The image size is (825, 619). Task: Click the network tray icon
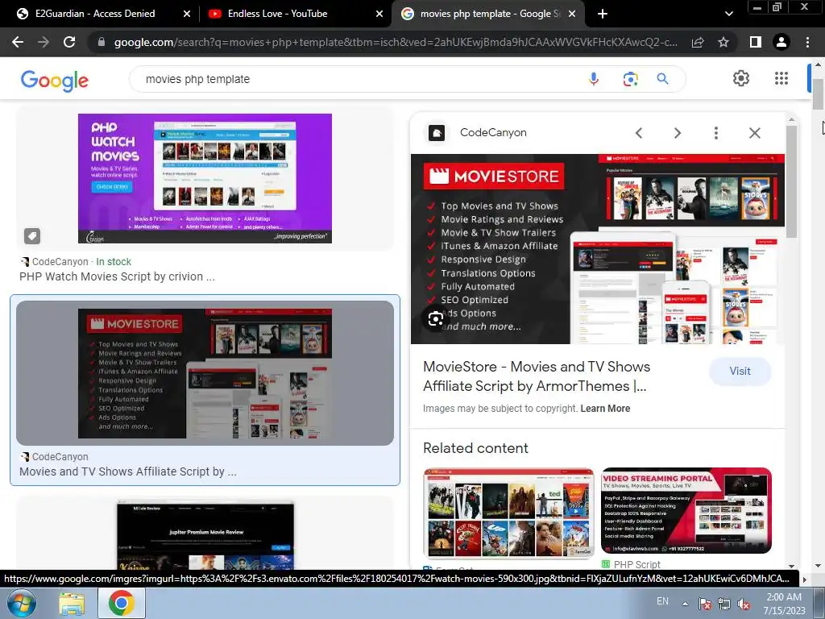724,604
